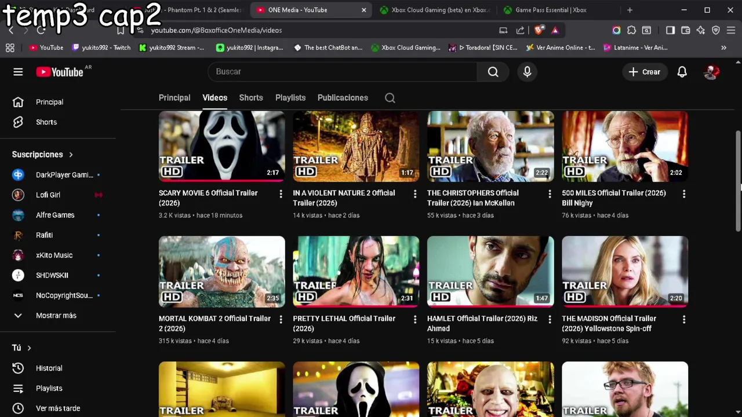Open title THE CHRISTOPHERS Official Trailer

pos(472,198)
